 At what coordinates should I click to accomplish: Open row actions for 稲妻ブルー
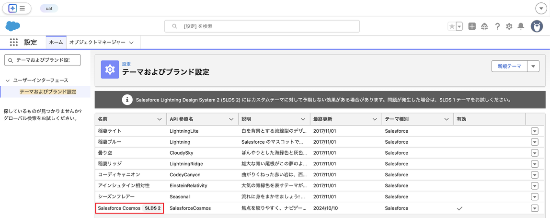coord(535,142)
